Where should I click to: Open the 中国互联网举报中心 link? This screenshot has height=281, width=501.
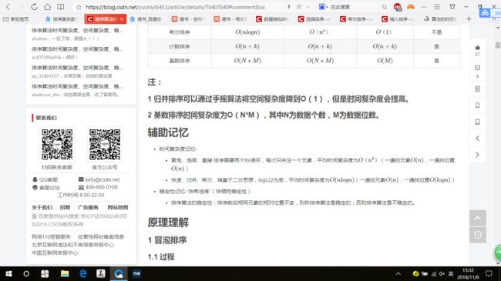pyautogui.click(x=55, y=253)
